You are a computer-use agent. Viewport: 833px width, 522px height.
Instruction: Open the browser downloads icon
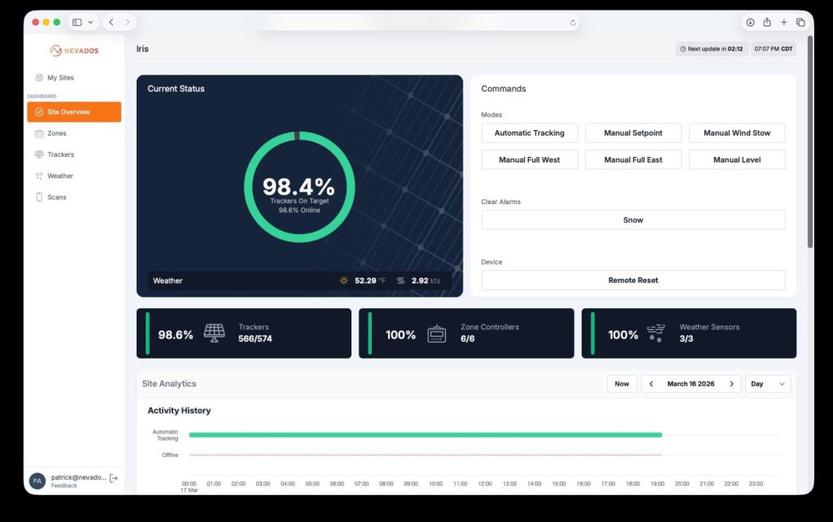point(750,22)
